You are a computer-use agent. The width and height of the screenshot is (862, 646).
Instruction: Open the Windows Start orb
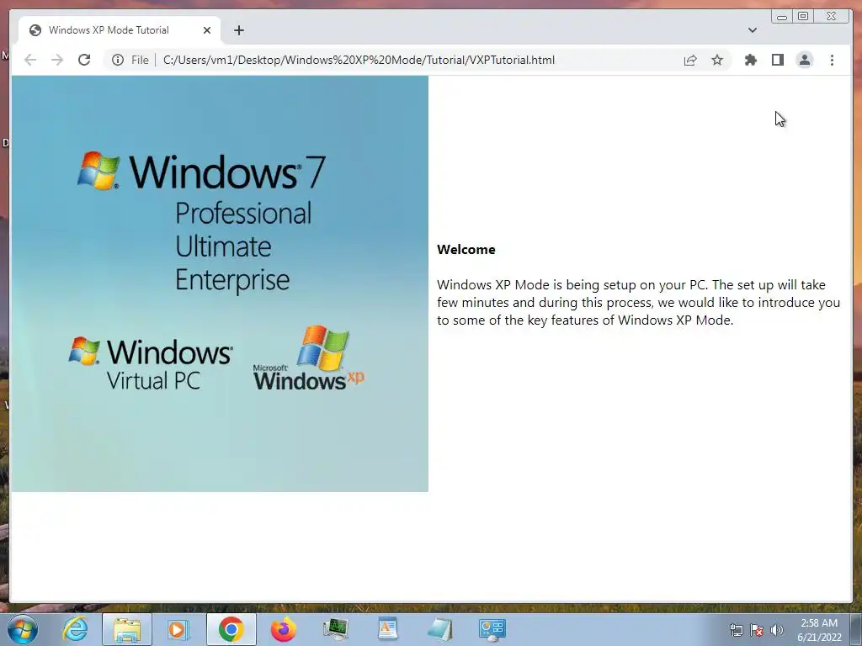point(23,629)
